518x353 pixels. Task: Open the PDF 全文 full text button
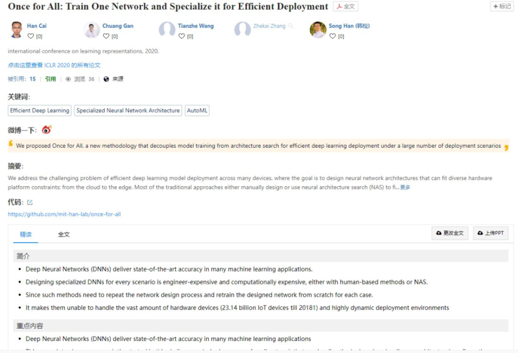click(346, 6)
